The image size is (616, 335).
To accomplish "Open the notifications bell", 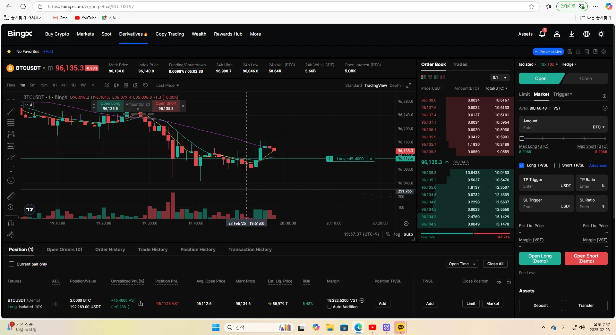I will tap(542, 34).
